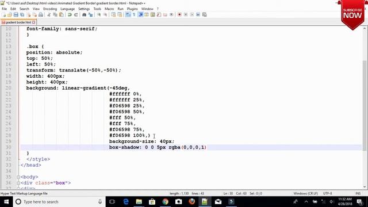Open the Tools menu
The height and width of the screenshot is (207, 368).
(x=97, y=9)
